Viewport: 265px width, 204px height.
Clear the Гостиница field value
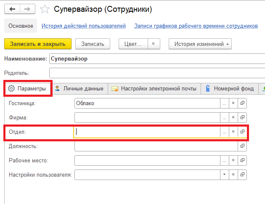pyautogui.click(x=233, y=103)
